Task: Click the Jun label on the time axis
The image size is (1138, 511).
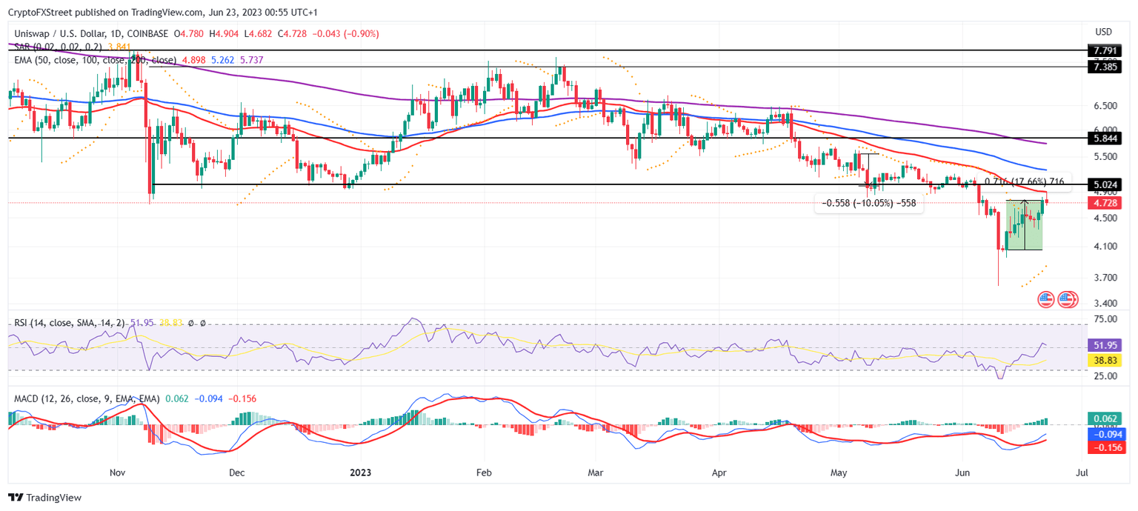Action: (962, 472)
